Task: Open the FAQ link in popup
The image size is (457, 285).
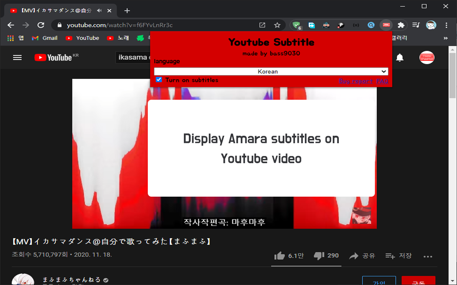Action: [382, 81]
